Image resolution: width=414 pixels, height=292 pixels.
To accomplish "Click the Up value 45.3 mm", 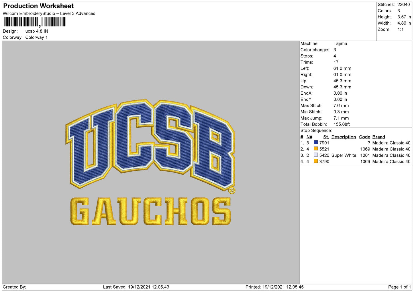I will [x=342, y=81].
